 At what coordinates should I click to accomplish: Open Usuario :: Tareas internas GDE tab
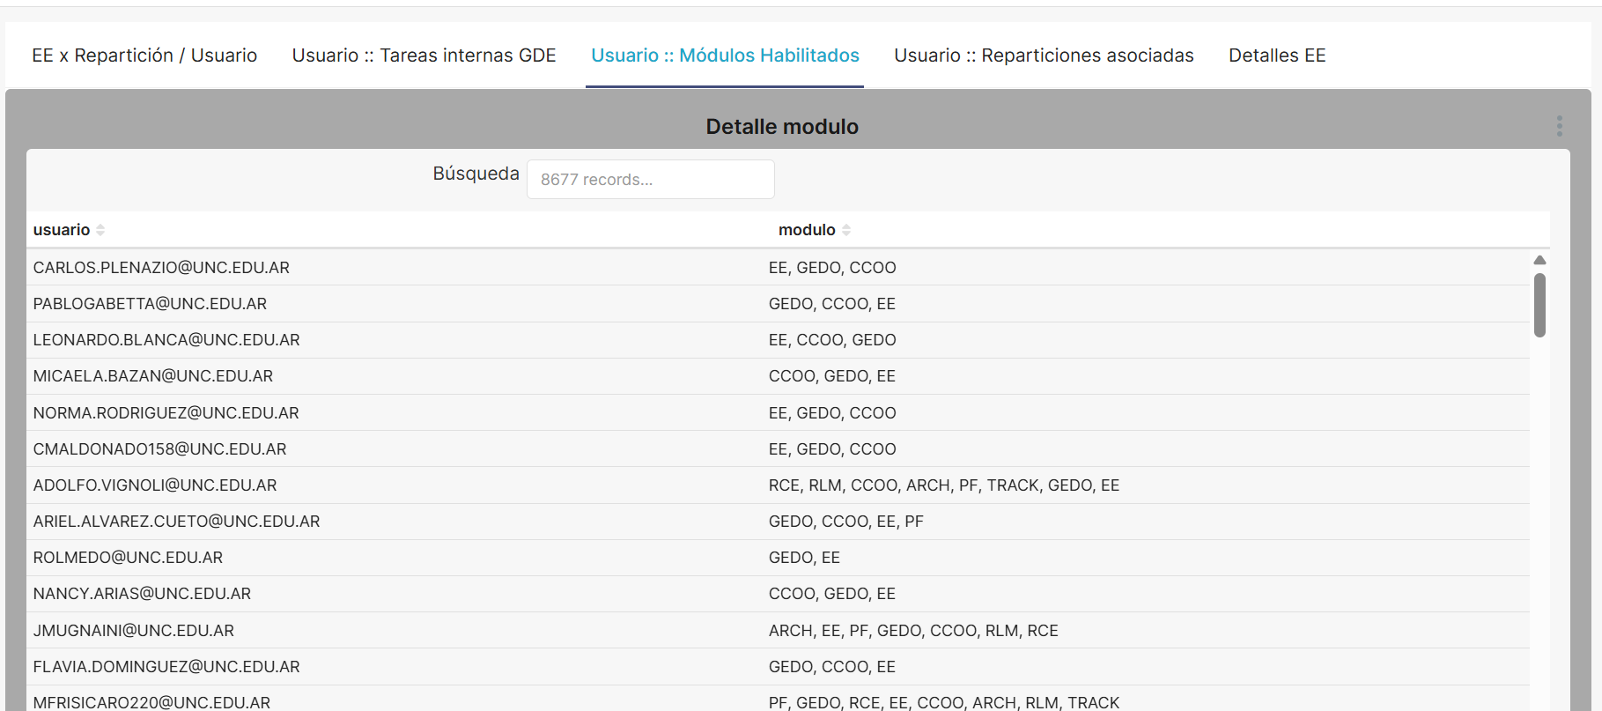(x=424, y=56)
